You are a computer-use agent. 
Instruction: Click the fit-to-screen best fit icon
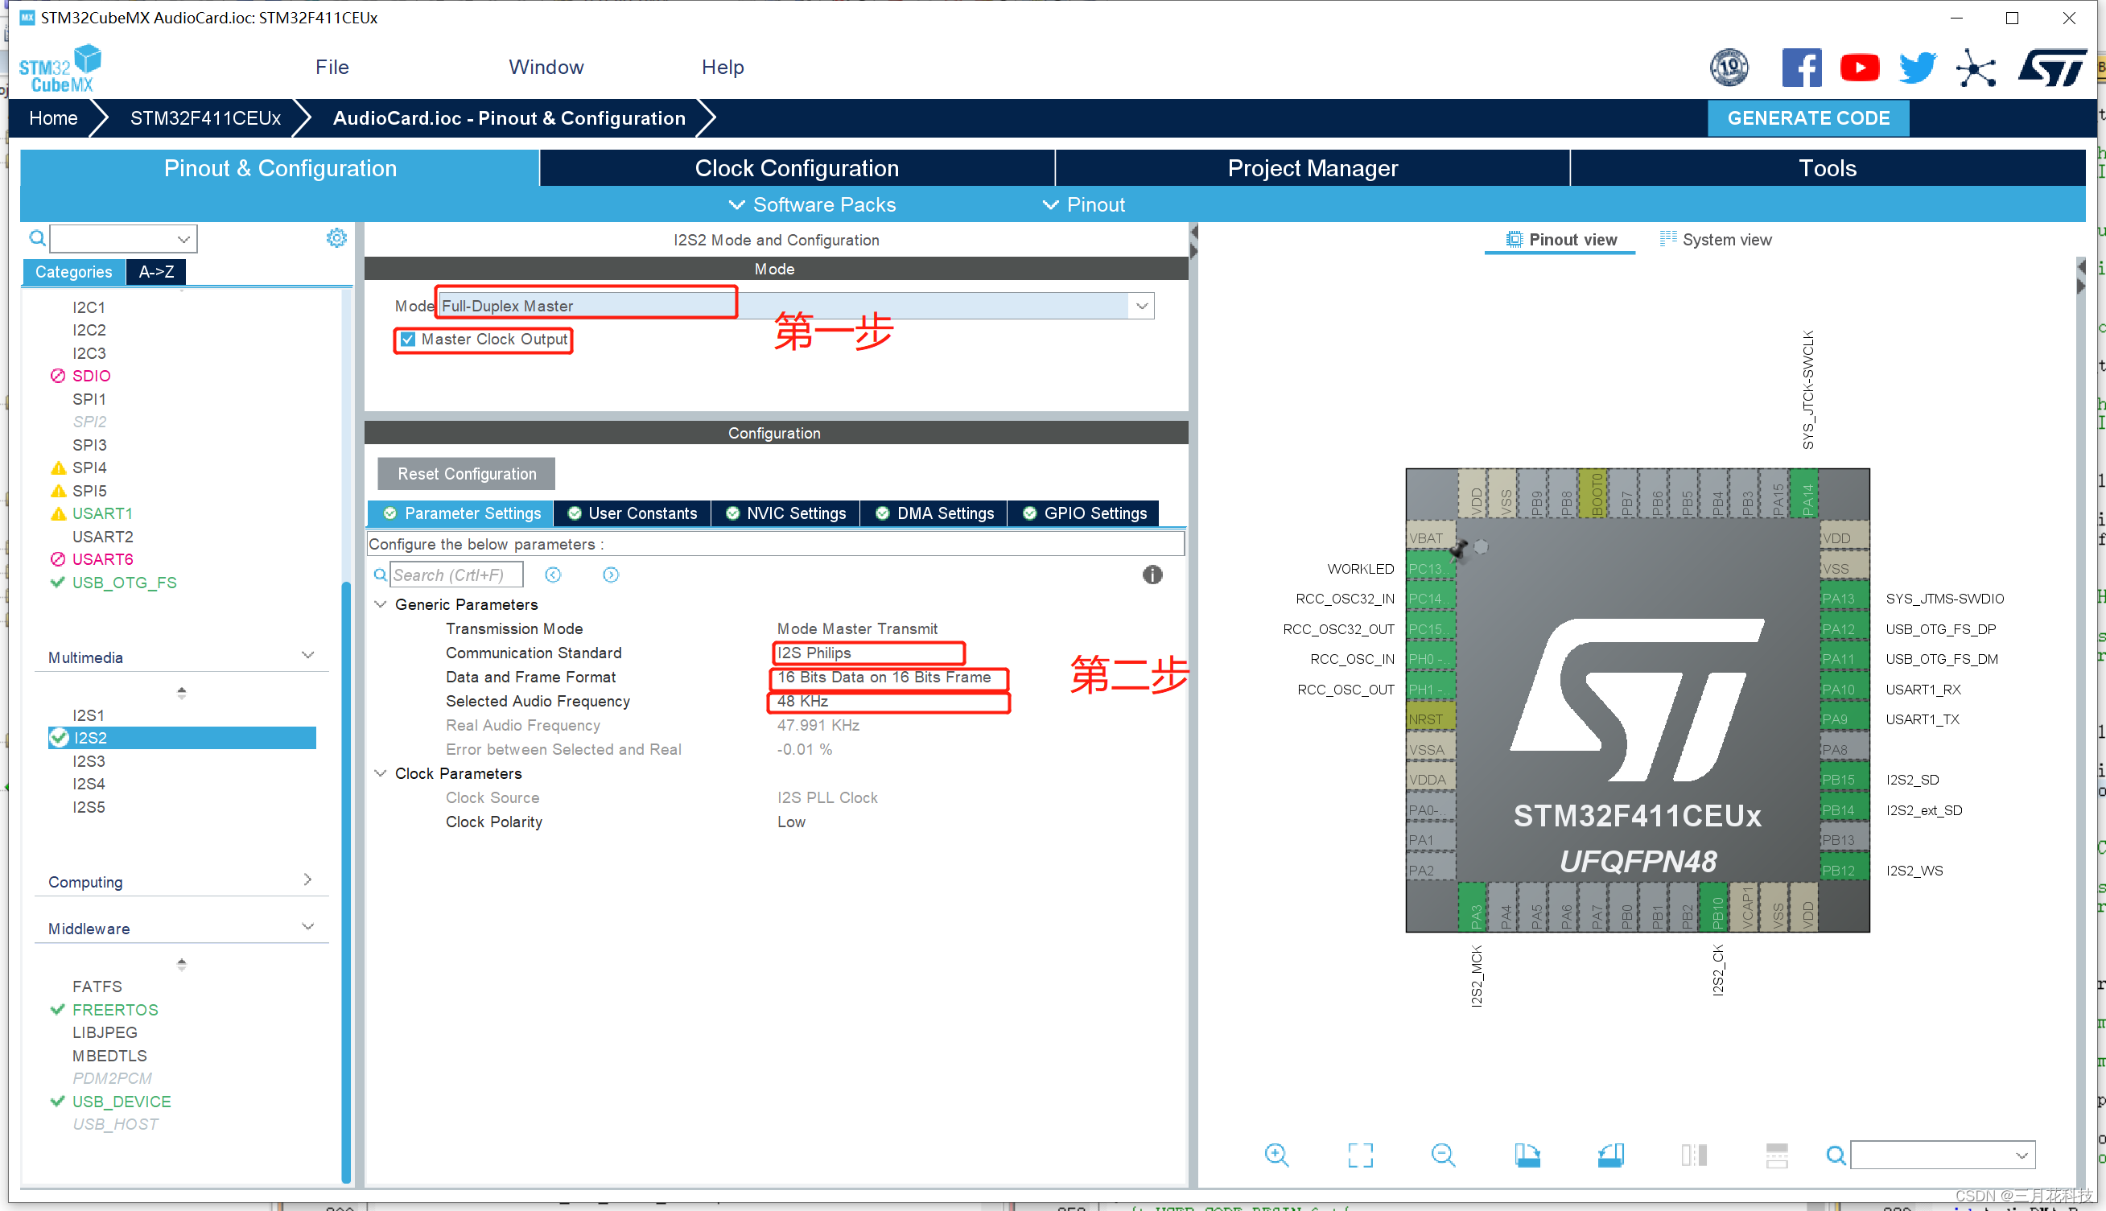[x=1360, y=1155]
